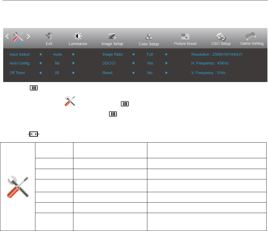Open the Picture Boost icon
This screenshot has width=268, height=231.
(185, 37)
